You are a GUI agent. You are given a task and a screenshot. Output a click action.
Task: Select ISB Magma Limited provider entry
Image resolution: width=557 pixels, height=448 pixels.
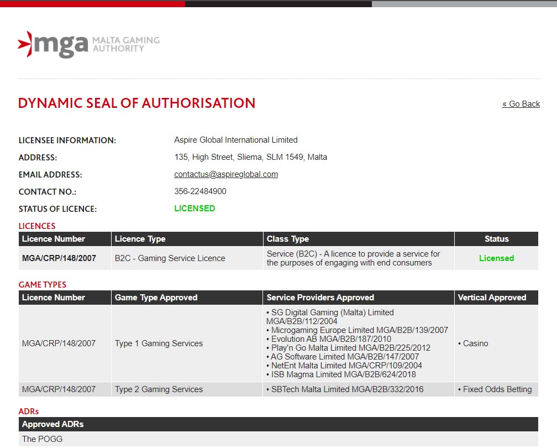[341, 374]
